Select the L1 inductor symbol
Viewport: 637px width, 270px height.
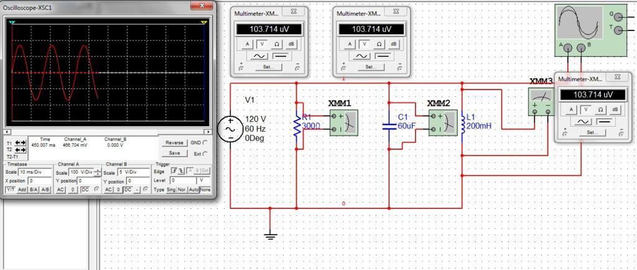click(463, 124)
